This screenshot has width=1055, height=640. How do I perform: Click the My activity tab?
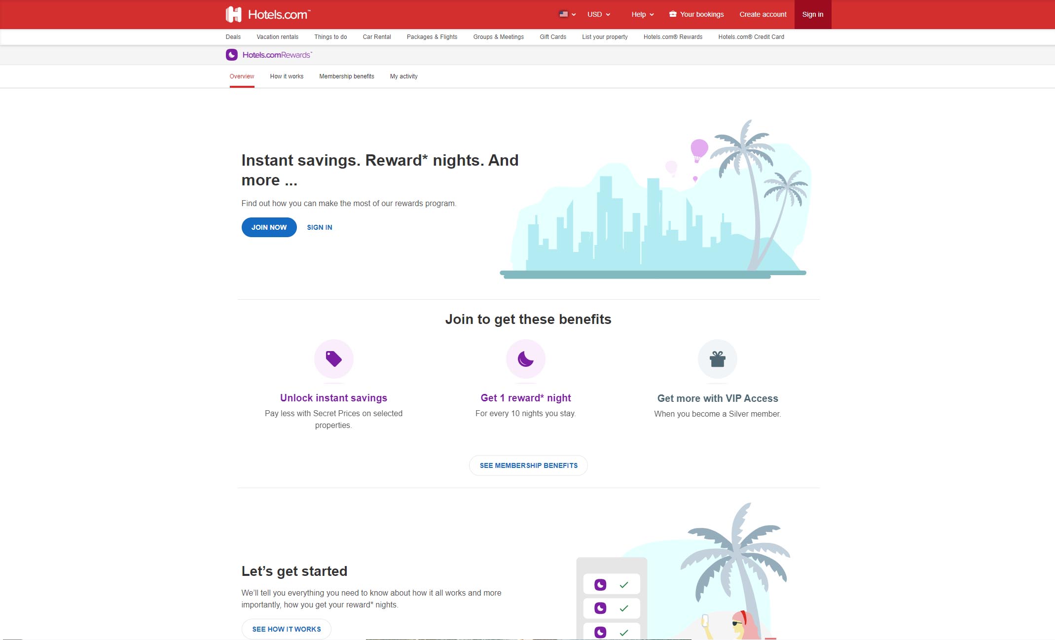click(x=403, y=76)
